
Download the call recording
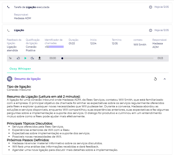pos(39,58)
